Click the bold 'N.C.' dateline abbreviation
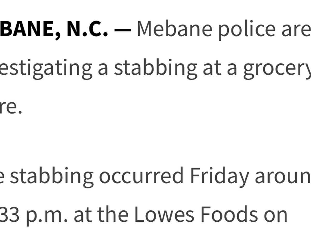The height and width of the screenshot is (233, 311). pyautogui.click(x=87, y=29)
